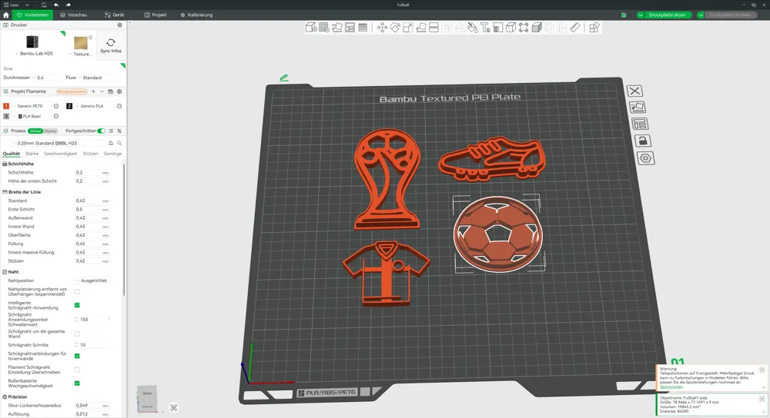Open plate settings hexagon icon
This screenshot has width=770, height=418.
(645, 158)
